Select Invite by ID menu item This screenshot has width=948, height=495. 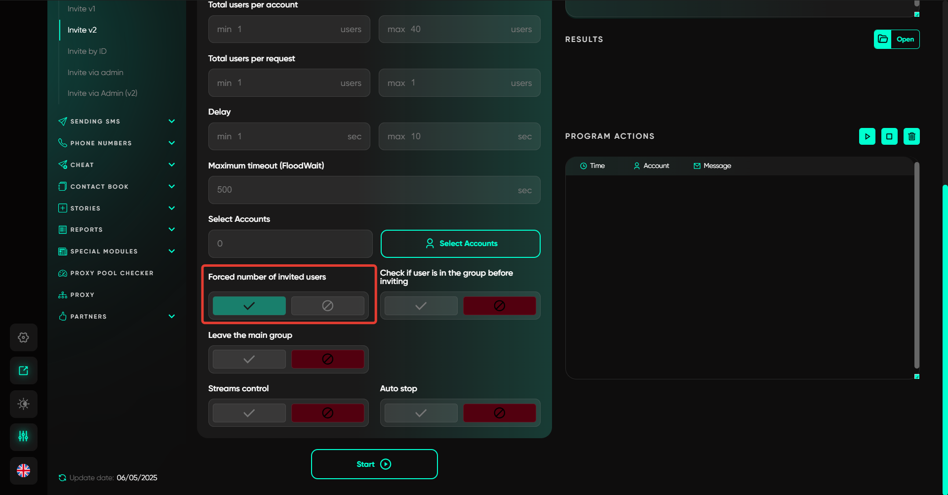tap(87, 51)
